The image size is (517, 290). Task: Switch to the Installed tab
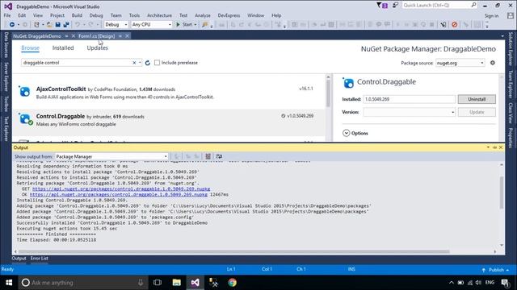(x=63, y=48)
